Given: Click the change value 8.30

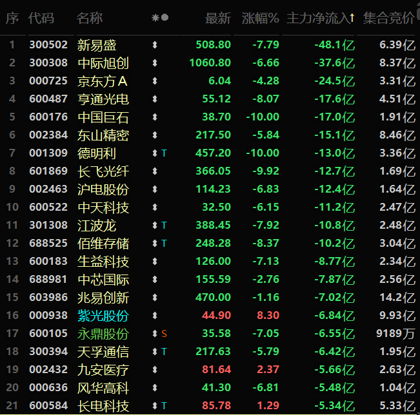Looking at the screenshot, I should 268,316.
